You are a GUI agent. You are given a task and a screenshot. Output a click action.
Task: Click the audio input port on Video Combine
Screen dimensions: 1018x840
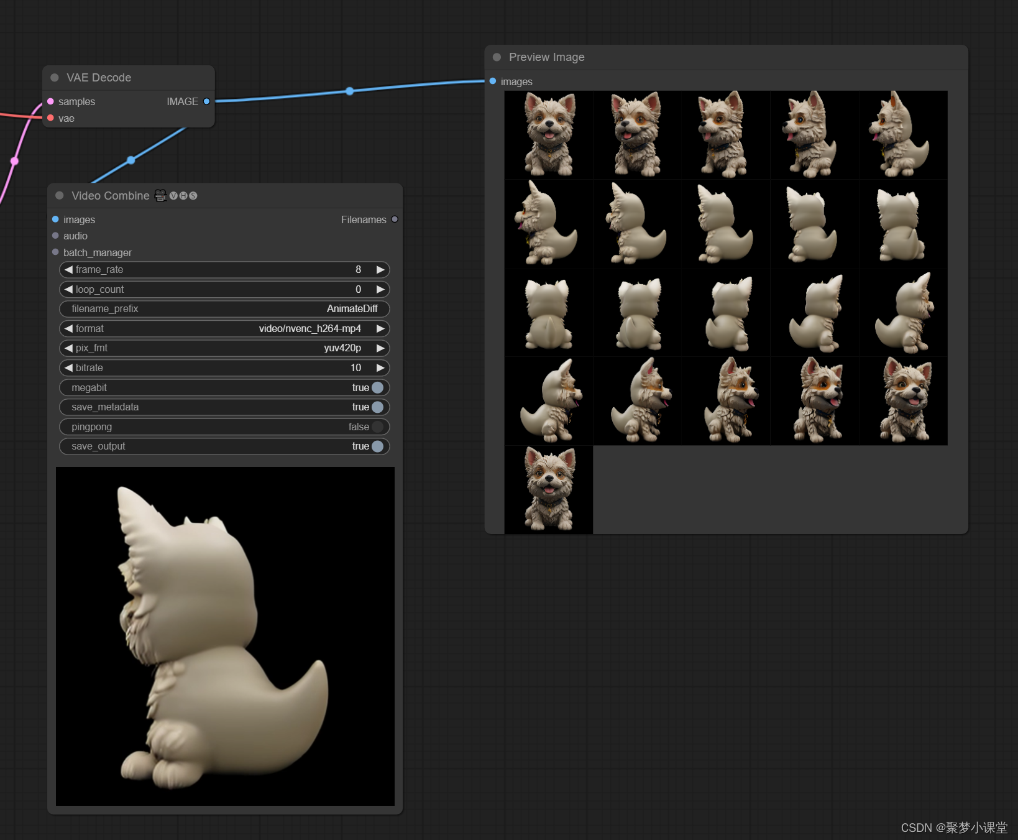55,236
